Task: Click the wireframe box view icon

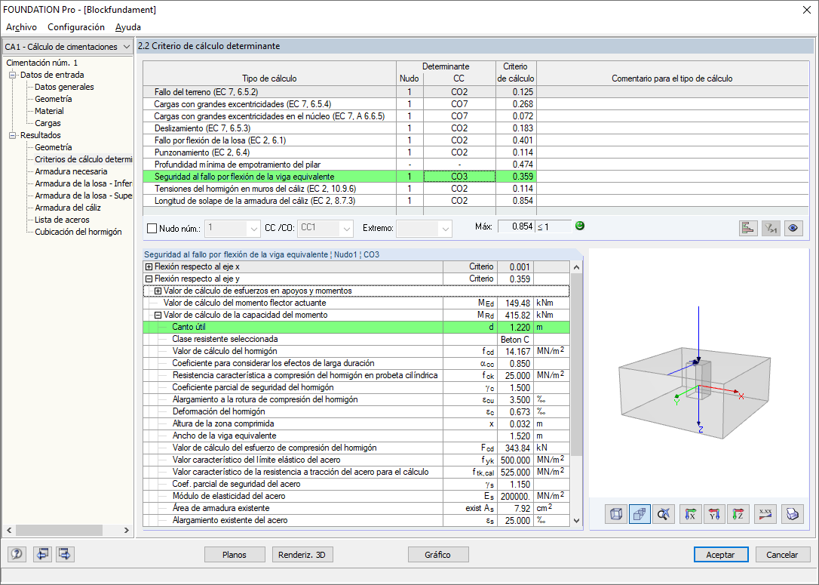Action: coord(616,514)
